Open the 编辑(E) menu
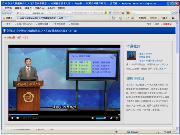 (x=18, y=8)
